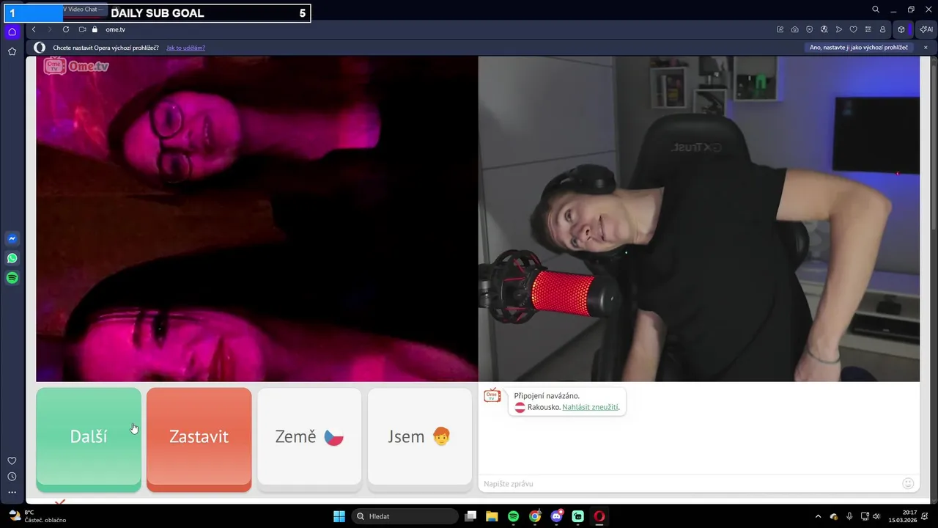The height and width of the screenshot is (528, 938).
Task: Open the sidebar three-dots menu
Action: (12, 493)
